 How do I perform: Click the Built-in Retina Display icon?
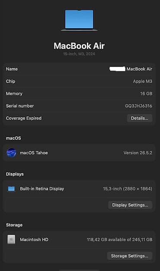(x=11, y=189)
